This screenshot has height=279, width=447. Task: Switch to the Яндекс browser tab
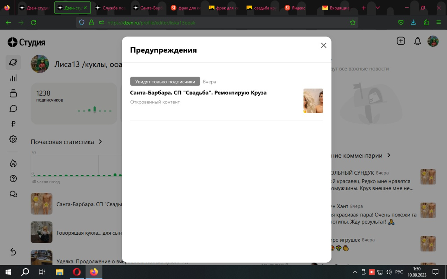click(x=300, y=8)
